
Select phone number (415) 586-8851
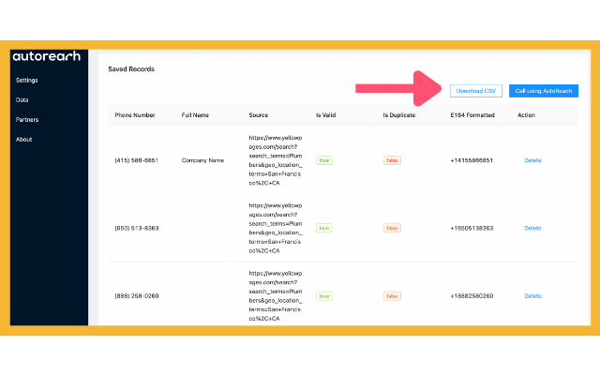[x=137, y=160]
